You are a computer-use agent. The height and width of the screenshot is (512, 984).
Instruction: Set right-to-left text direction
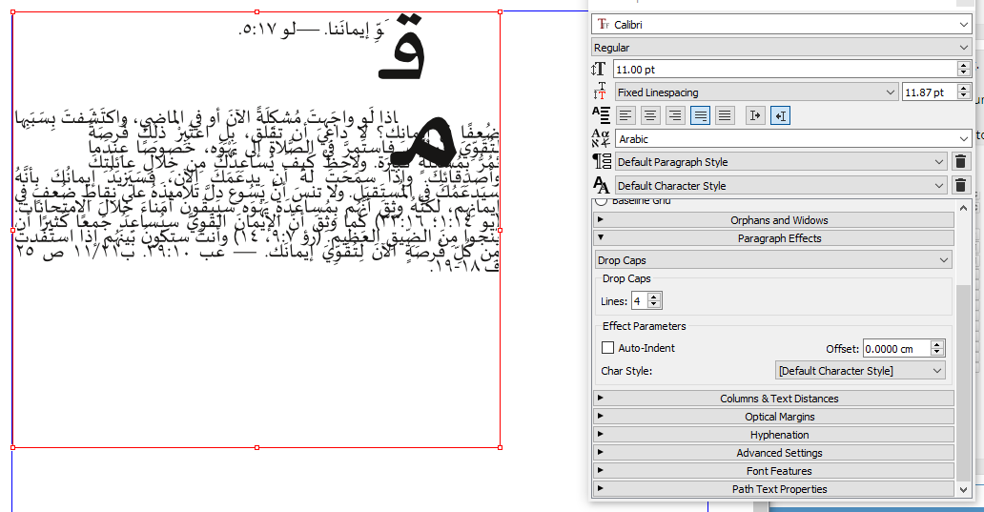780,115
